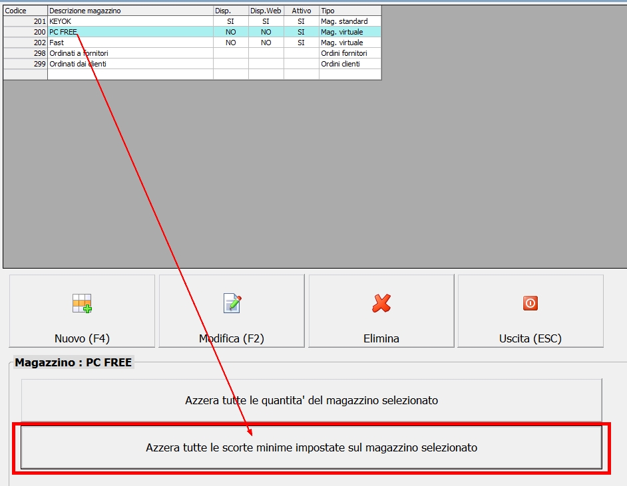This screenshot has width=627, height=486.
Task: Click the Disp.Web column header
Action: pyautogui.click(x=266, y=11)
